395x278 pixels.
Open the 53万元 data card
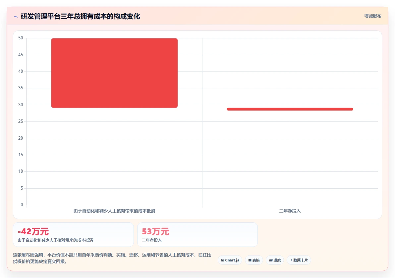(x=197, y=234)
